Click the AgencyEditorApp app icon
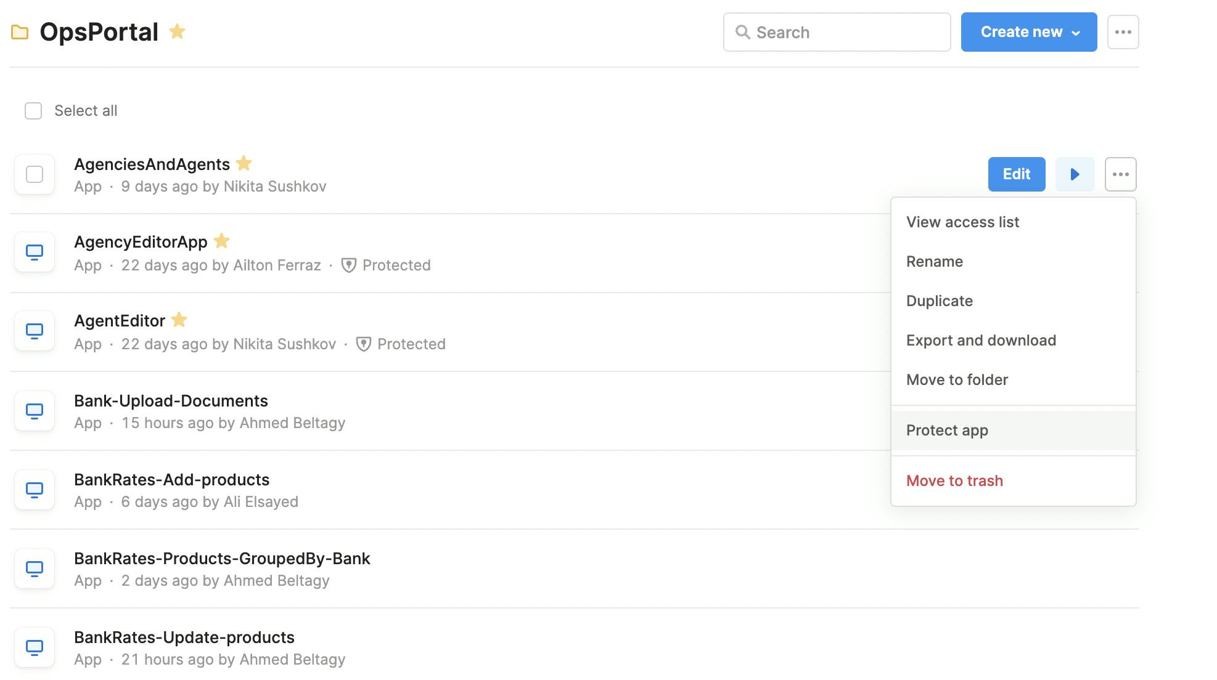 coord(35,253)
